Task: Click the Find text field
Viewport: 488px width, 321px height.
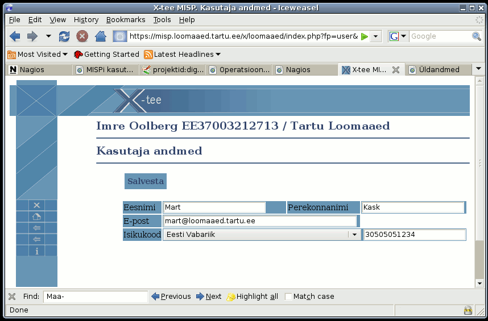Action: tap(95, 297)
